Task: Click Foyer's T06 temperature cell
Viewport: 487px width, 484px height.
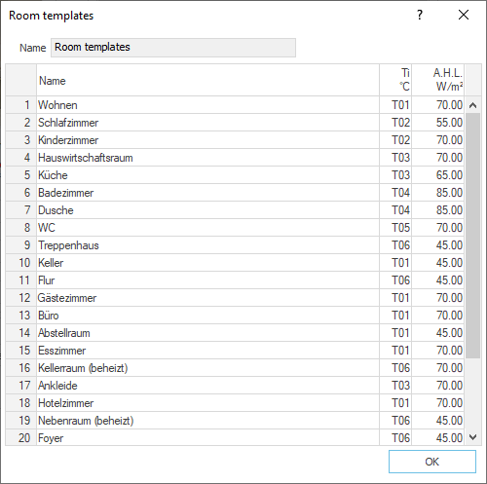Action: tap(395, 438)
